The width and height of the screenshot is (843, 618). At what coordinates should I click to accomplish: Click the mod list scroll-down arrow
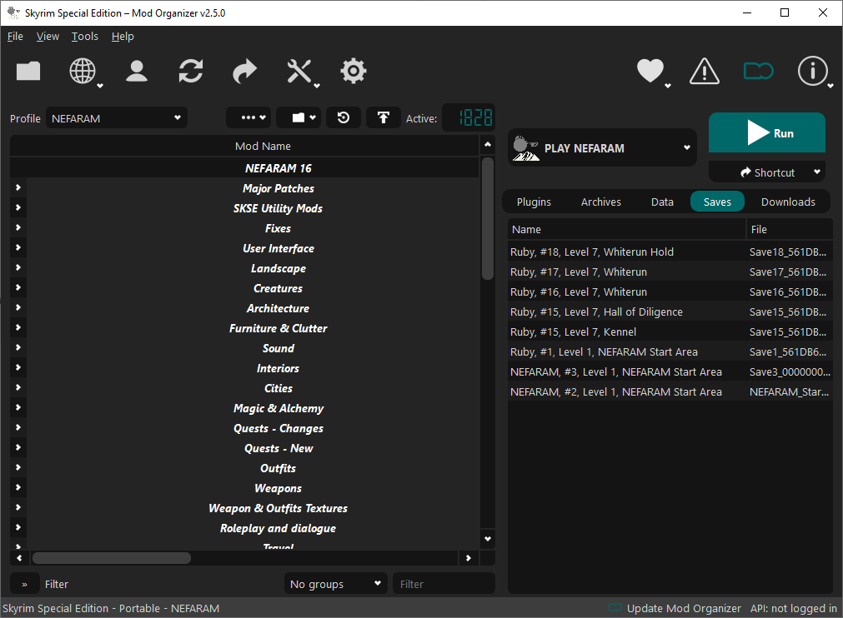pyautogui.click(x=488, y=539)
